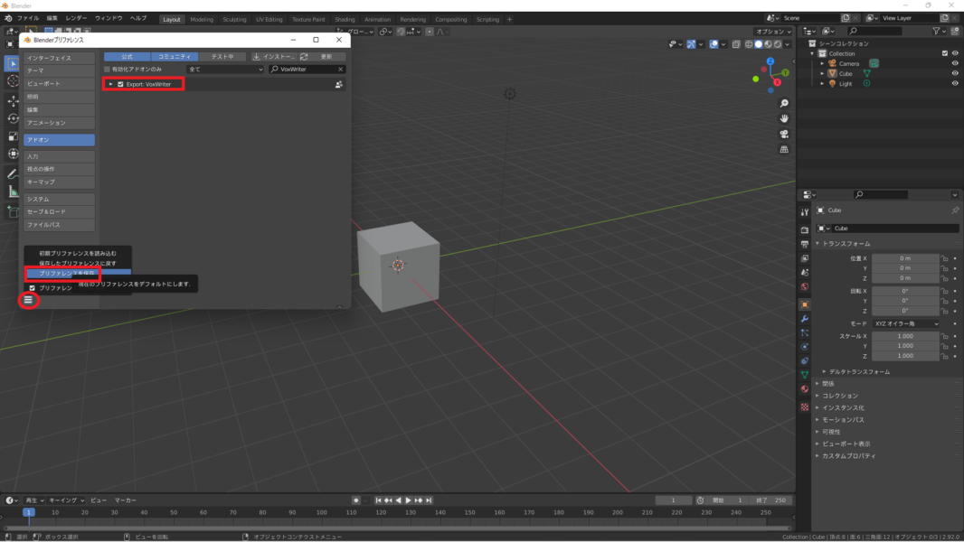Click the viewport pan hand icon
Viewport: 964px width, 542px height.
[x=784, y=118]
